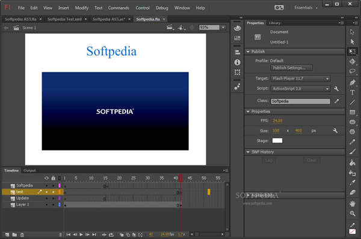Select the Pen tool
The height and width of the screenshot is (239, 361).
tap(352, 82)
